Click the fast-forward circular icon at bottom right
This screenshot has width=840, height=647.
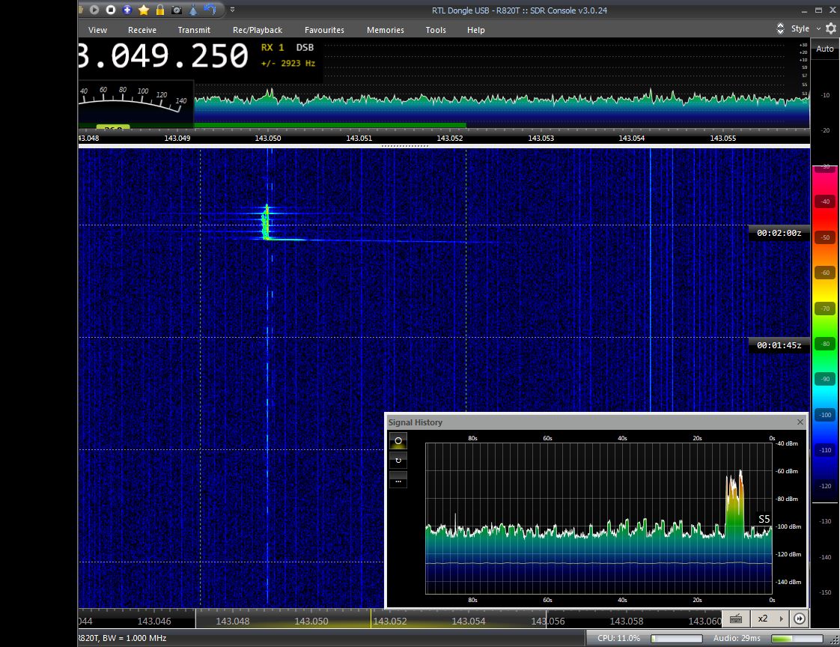pos(799,619)
